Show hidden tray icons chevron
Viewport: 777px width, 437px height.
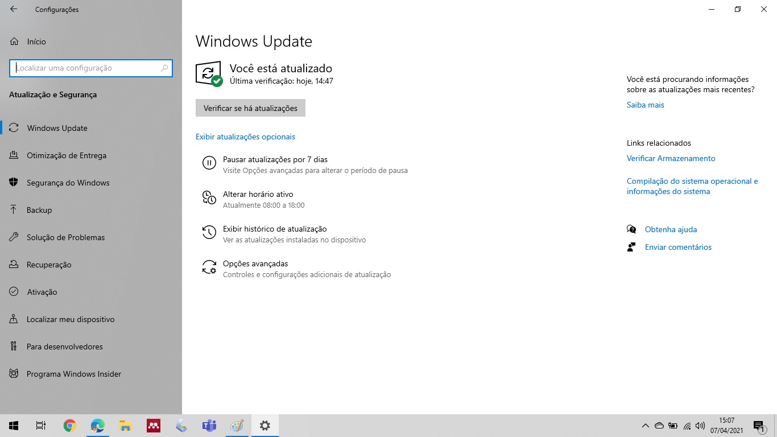coord(645,426)
